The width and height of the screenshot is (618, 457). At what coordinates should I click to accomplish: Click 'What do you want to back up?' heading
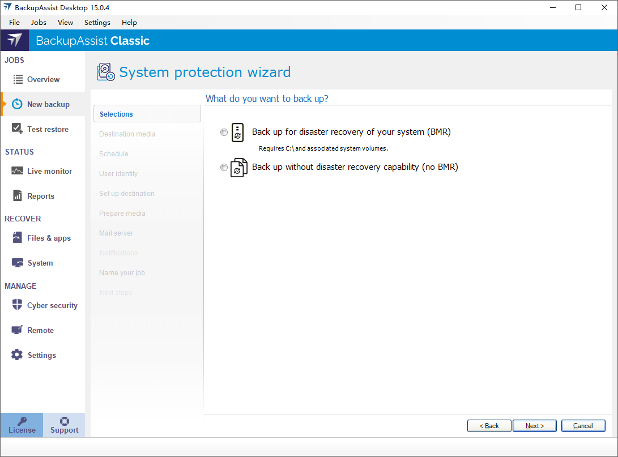coord(267,99)
